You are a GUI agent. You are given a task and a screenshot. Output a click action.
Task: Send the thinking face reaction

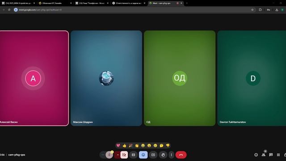pyautogui.click(x=161, y=145)
